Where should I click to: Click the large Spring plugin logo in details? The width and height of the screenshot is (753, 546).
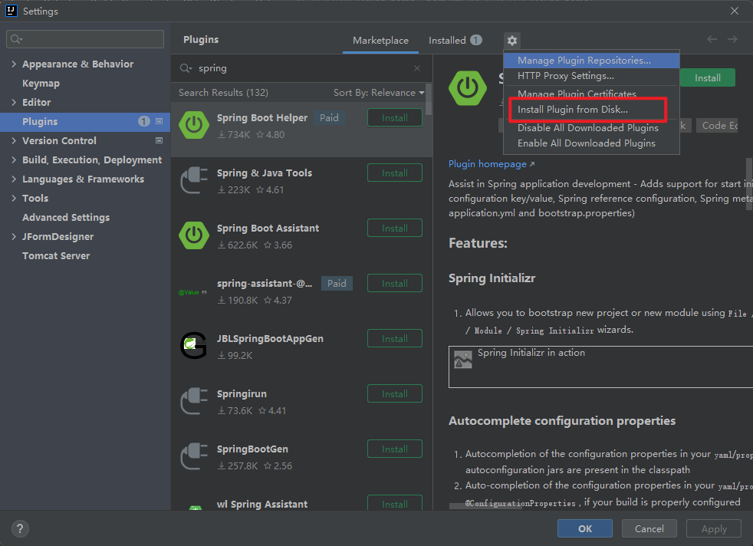click(x=467, y=88)
